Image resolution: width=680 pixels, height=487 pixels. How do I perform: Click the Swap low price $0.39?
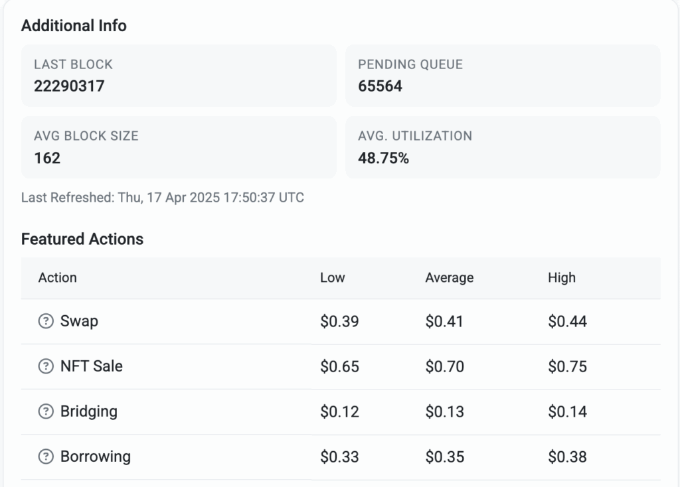point(339,322)
